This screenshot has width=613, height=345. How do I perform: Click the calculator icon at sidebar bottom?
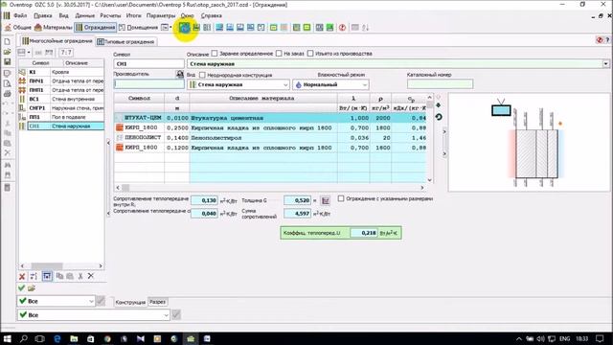(x=7, y=188)
